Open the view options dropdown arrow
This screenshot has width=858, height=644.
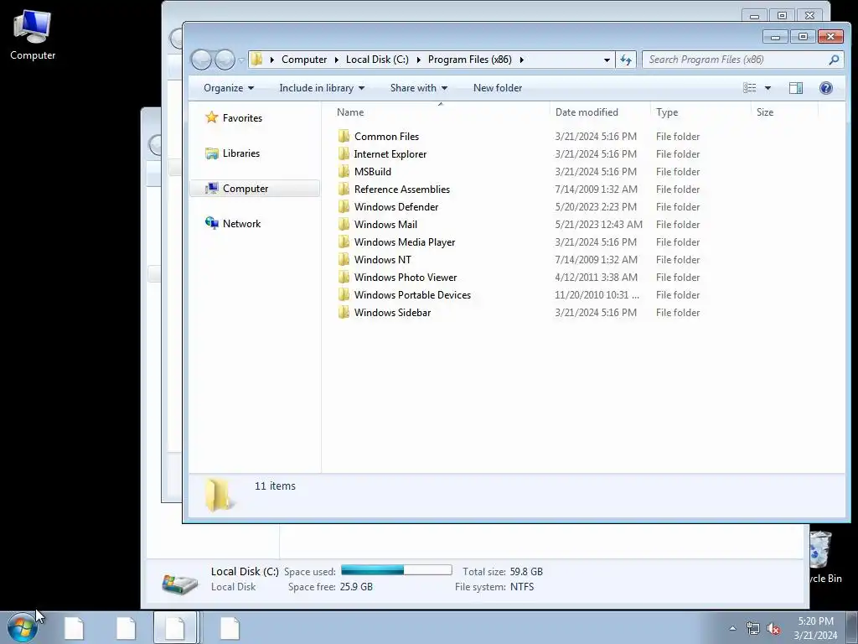[x=768, y=87]
